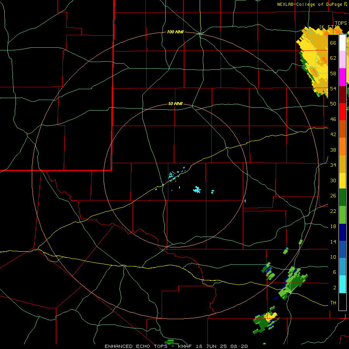Click the TOPS legend title

(x=341, y=23)
